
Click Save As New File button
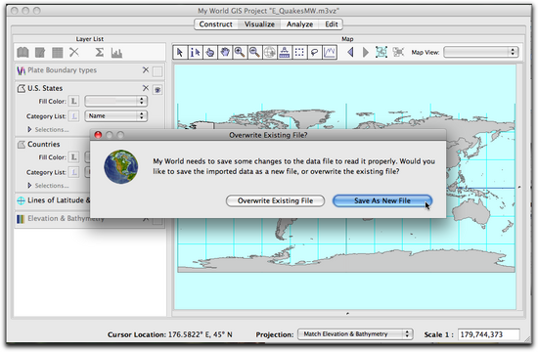click(x=382, y=201)
